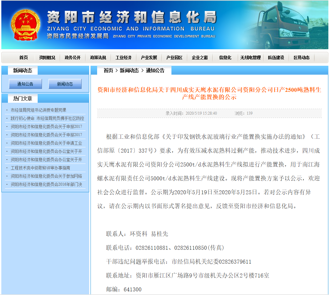Image resolution: width=329 pixels, height=295 pixels.
Task: Open 产业园区 in the top navigation
Action: pyautogui.click(x=174, y=57)
